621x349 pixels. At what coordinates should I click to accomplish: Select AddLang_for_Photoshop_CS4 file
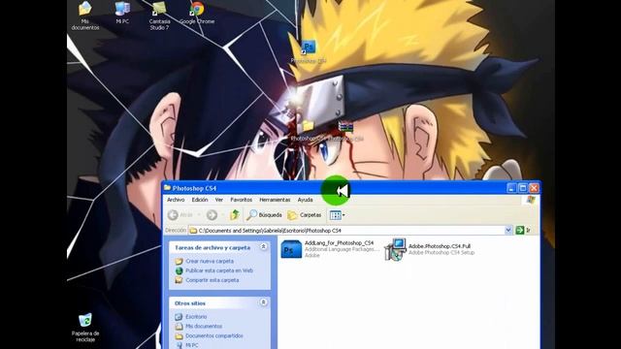(x=330, y=249)
